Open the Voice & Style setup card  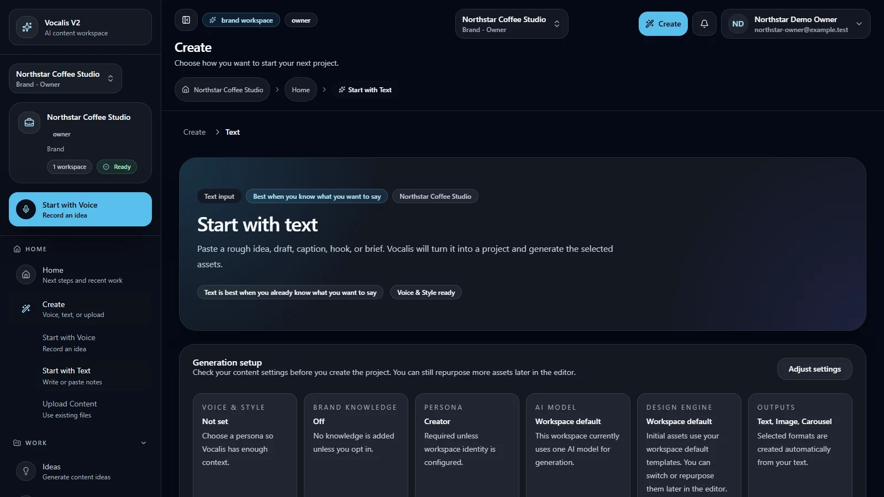[245, 445]
